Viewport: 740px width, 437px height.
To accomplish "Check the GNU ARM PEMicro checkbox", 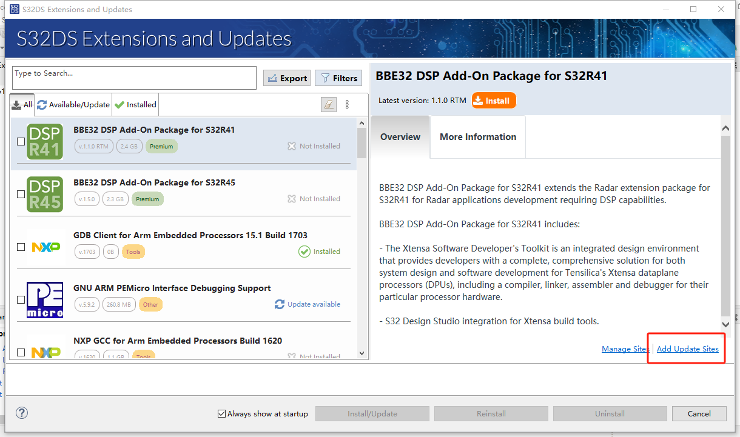I will (21, 299).
